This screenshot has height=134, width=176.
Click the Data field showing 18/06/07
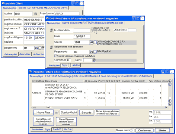tap(82, 36)
